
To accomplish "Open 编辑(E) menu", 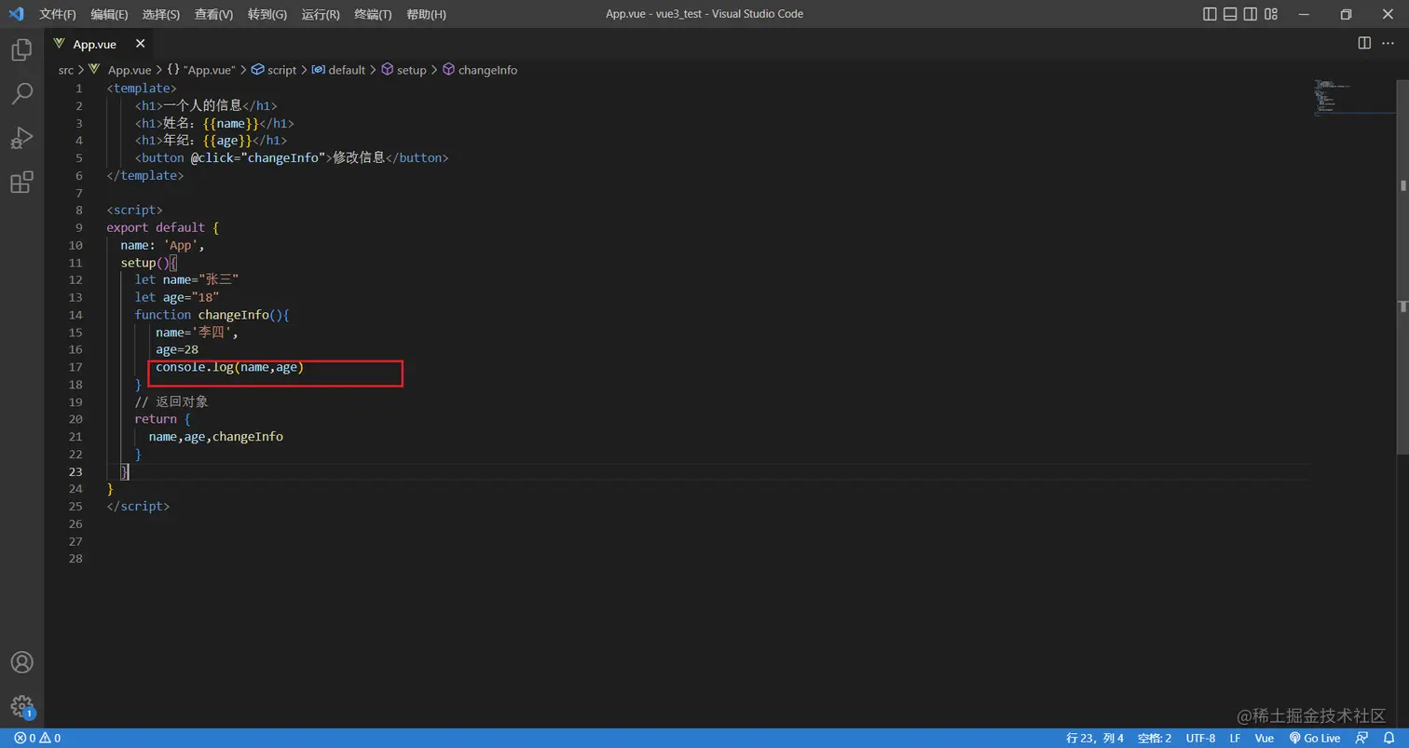I will point(110,14).
